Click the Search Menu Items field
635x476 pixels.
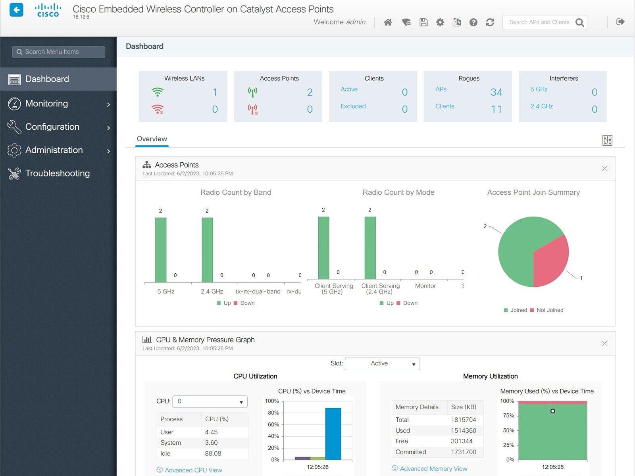pos(59,52)
